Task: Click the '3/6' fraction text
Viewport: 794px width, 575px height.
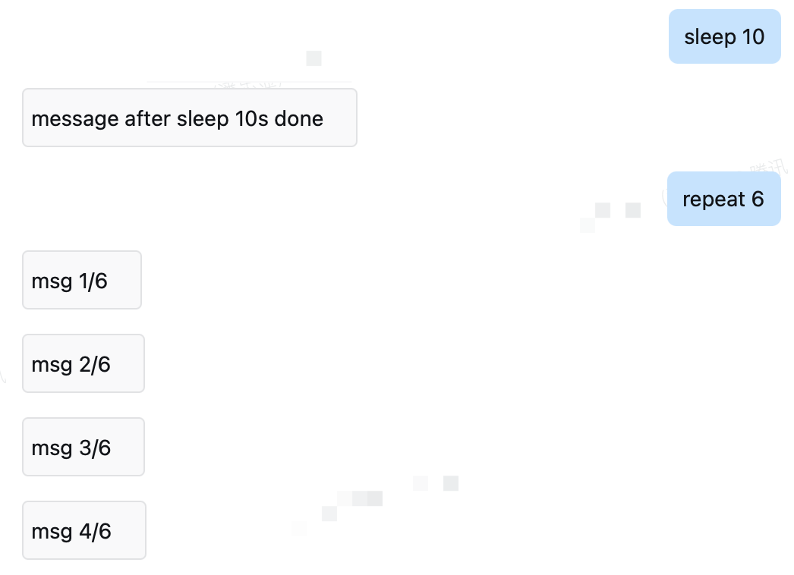Action: [95, 448]
